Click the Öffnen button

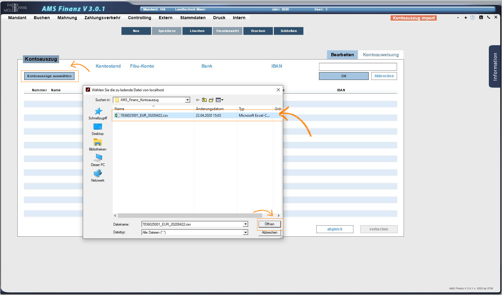[x=269, y=224]
